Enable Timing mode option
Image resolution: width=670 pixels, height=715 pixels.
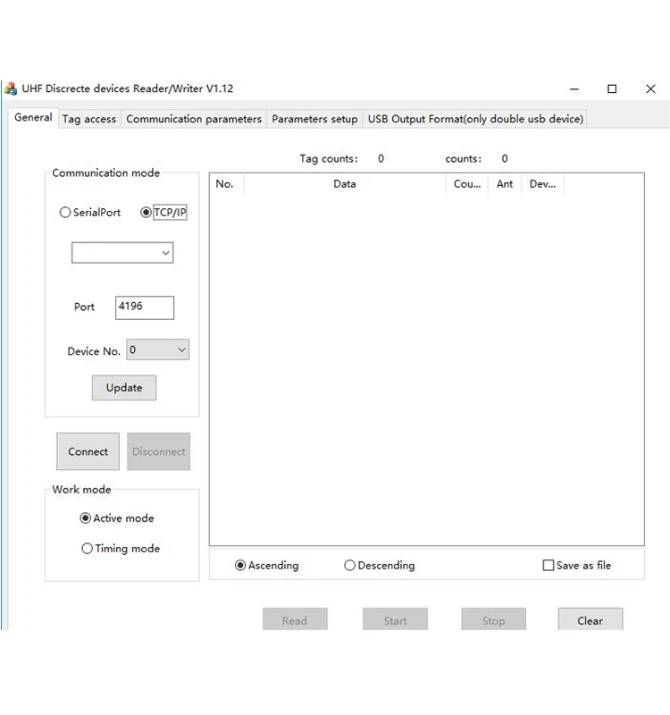(x=87, y=549)
